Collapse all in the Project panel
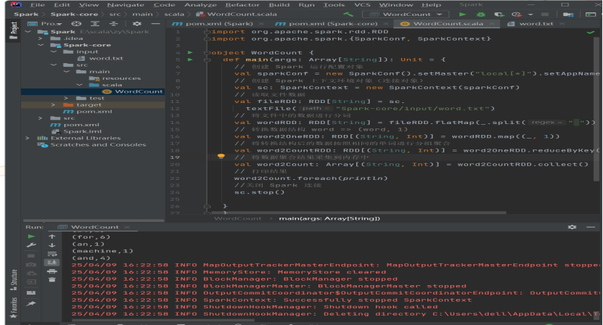 pyautogui.click(x=113, y=23)
